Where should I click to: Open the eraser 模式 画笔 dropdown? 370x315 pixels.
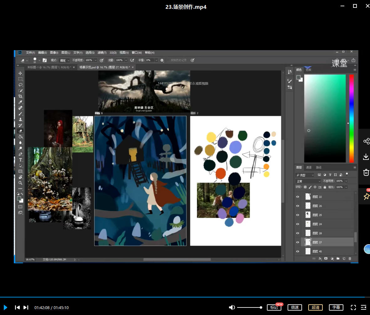point(65,60)
